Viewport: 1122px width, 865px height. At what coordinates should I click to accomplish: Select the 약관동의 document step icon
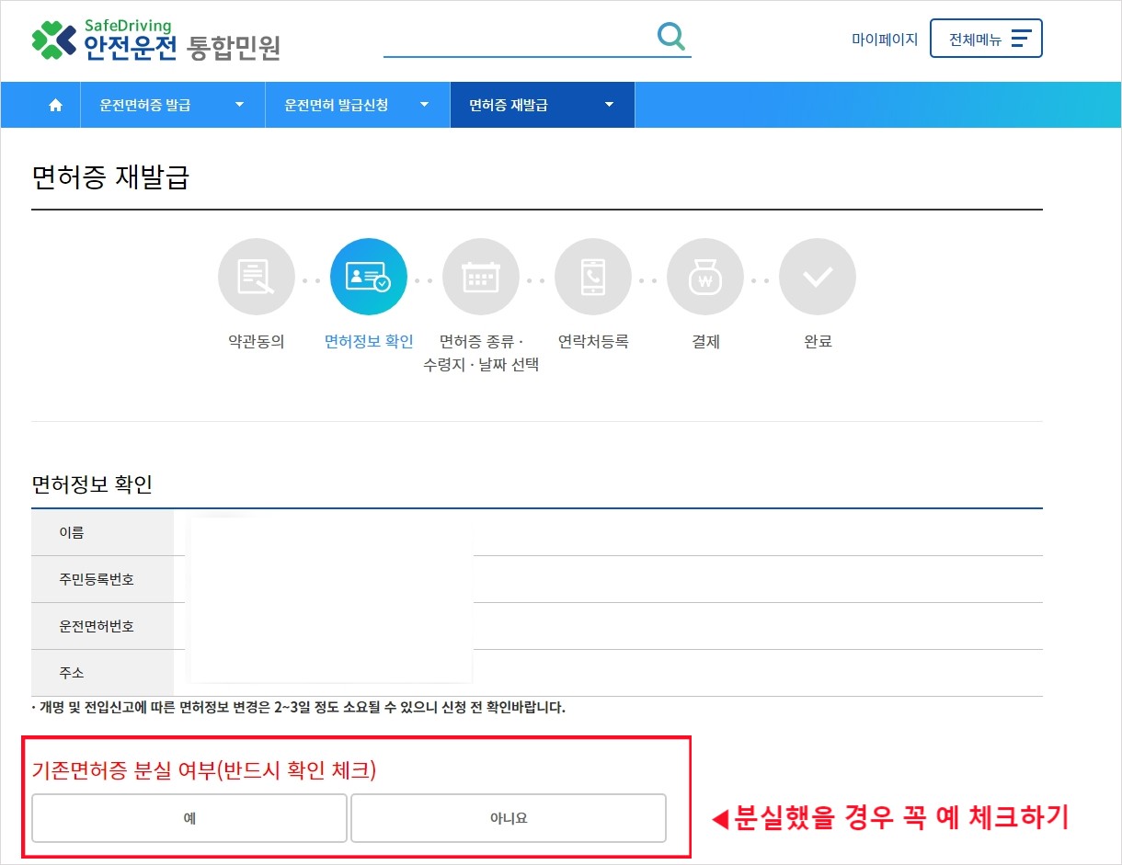[x=256, y=276]
